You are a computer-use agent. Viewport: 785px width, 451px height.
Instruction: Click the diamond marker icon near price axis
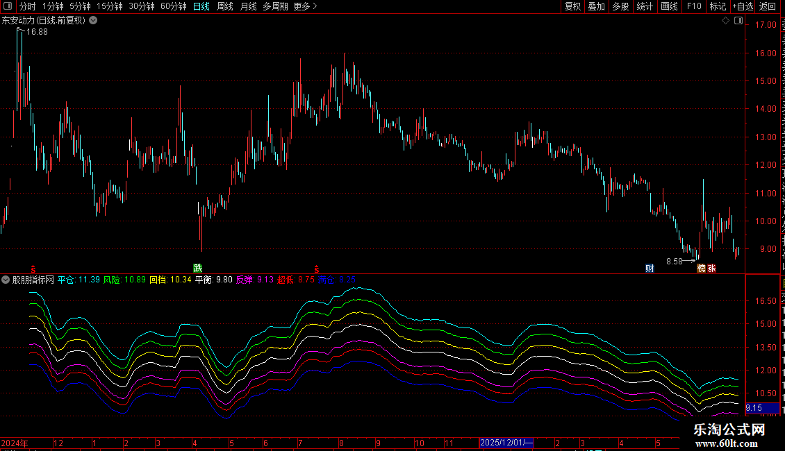pos(725,21)
